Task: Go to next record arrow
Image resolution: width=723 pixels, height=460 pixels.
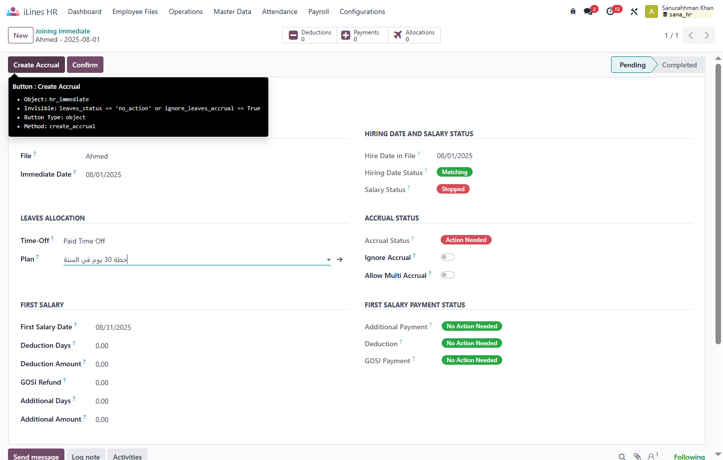Action: [707, 35]
